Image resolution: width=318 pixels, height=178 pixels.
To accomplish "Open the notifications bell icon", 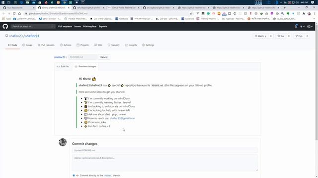I will [x=296, y=26].
